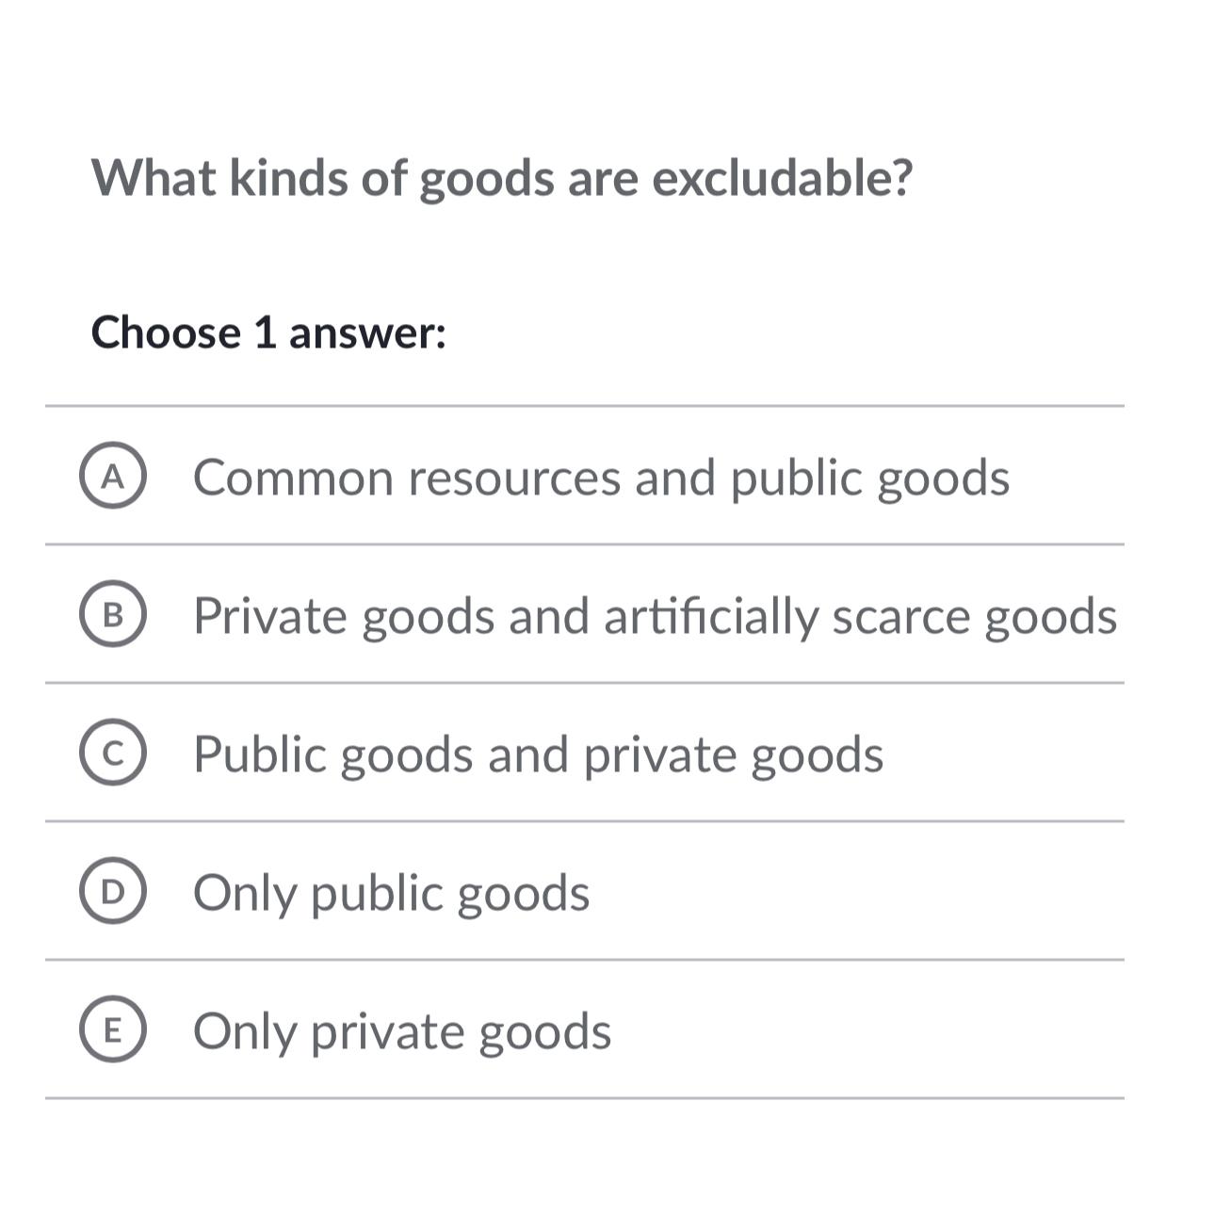Image resolution: width=1215 pixels, height=1215 pixels.
Task: Choose answer 'Only private goods'
Action: [402, 1029]
